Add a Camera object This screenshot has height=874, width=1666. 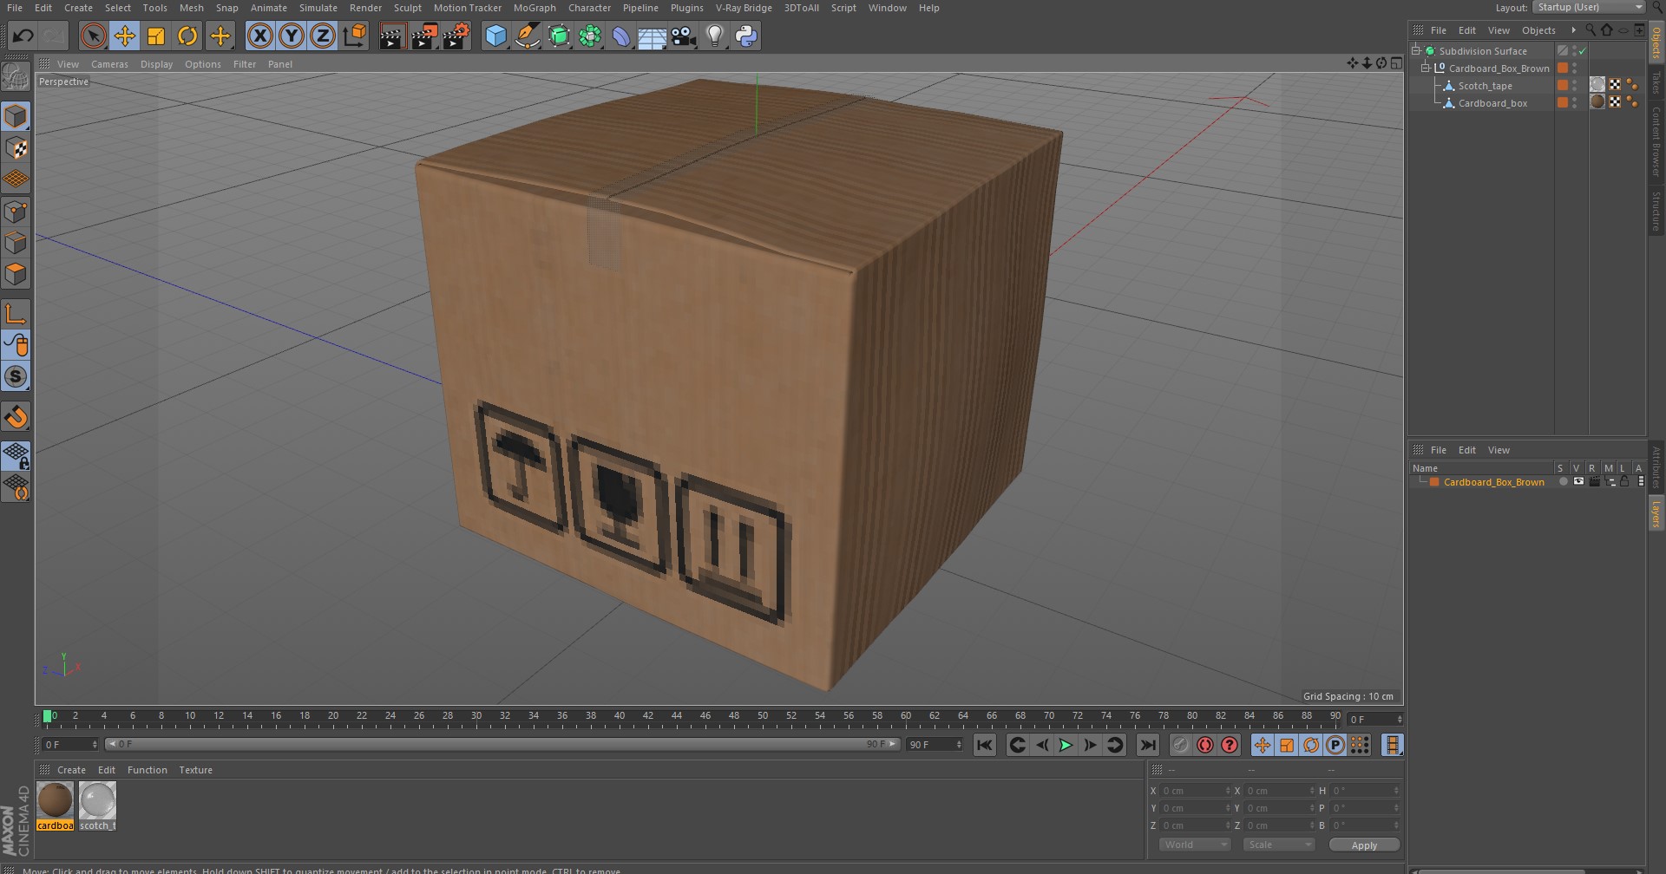click(x=684, y=36)
